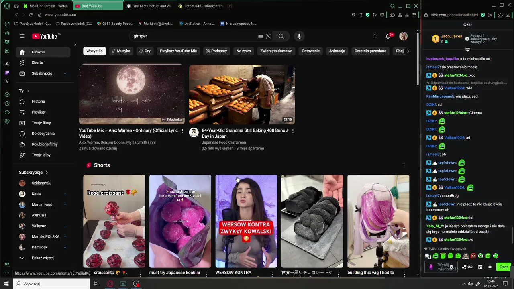Image resolution: width=514 pixels, height=289 pixels.
Task: Click the skull emote in Kick emote row
Action: click(x=427, y=256)
